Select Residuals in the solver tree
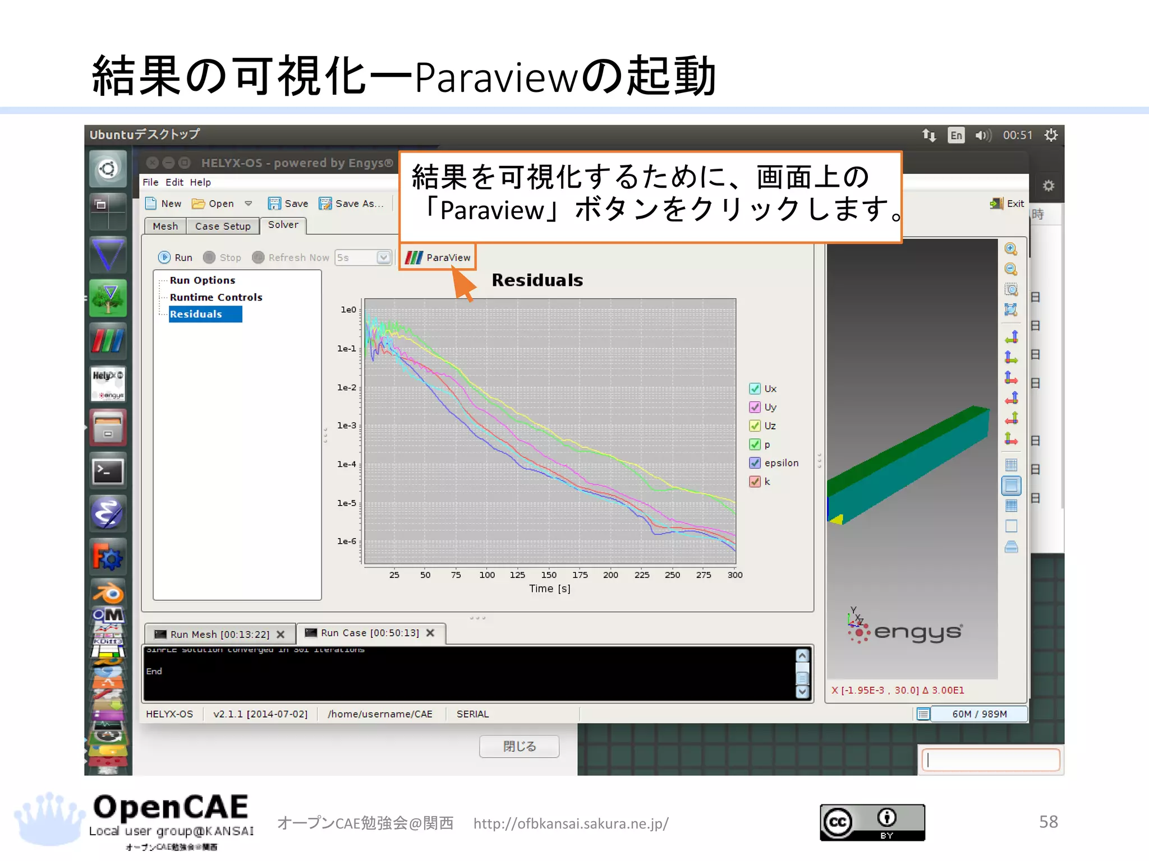The height and width of the screenshot is (861, 1149). (x=205, y=314)
